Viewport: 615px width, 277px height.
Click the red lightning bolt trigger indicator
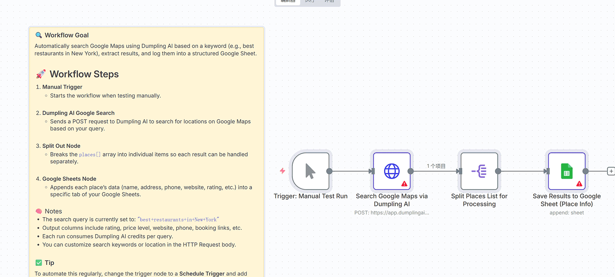283,171
